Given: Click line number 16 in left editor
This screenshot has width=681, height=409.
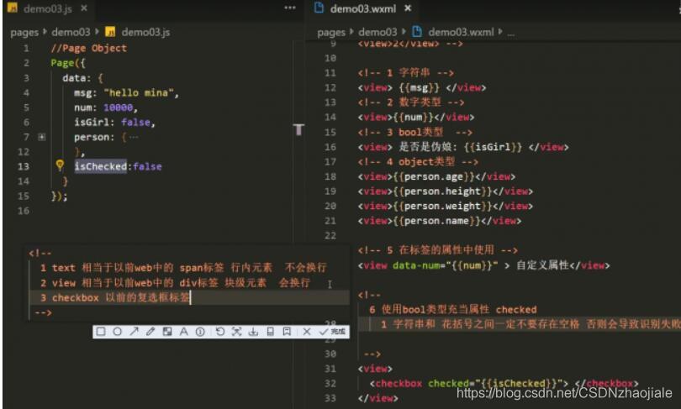Looking at the screenshot, I should (x=24, y=211).
